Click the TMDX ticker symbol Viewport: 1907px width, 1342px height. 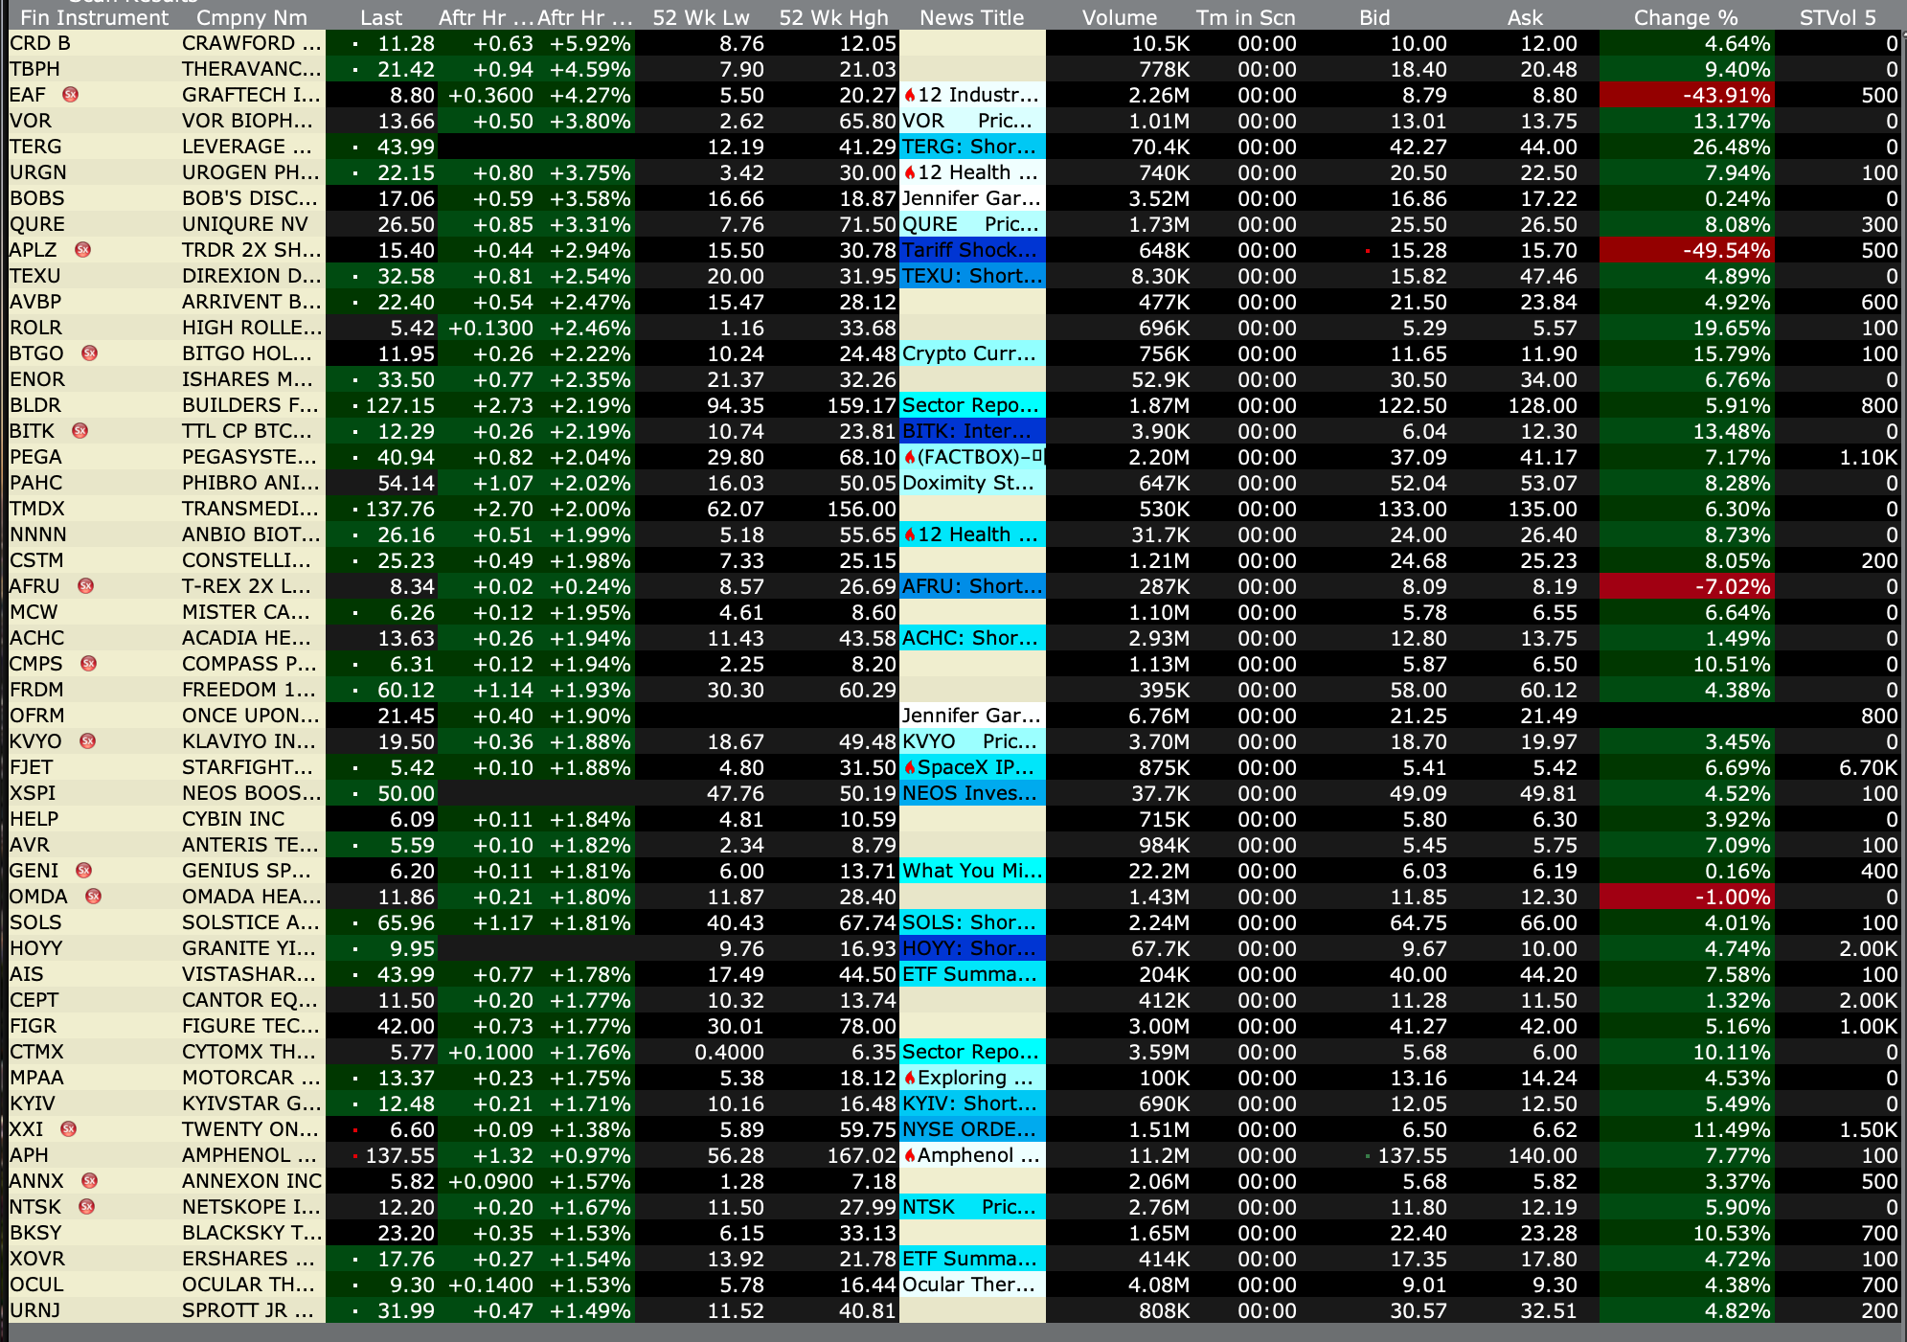click(36, 509)
